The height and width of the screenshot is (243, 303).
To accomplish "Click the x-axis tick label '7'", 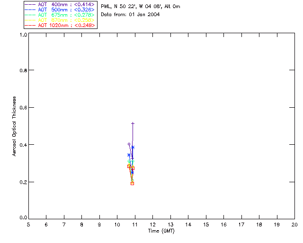I will (64, 224).
